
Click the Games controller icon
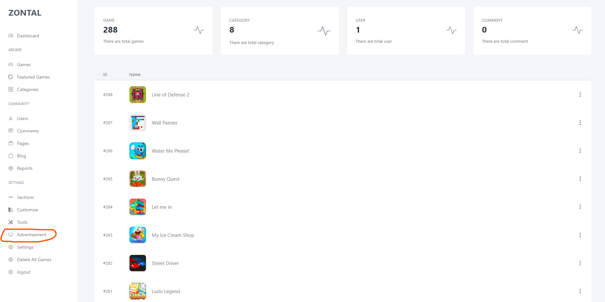click(x=11, y=64)
